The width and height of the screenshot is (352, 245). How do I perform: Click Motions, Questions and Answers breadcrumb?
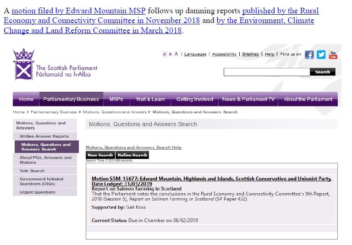pos(115,112)
